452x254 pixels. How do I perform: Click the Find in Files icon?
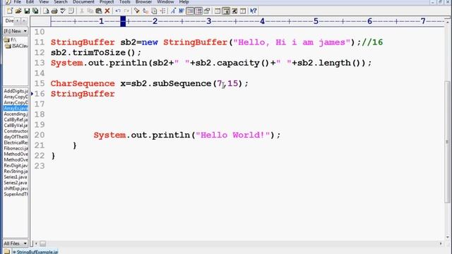click(x=154, y=11)
